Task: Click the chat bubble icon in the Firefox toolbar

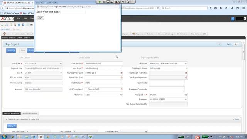Action: (x=237, y=8)
